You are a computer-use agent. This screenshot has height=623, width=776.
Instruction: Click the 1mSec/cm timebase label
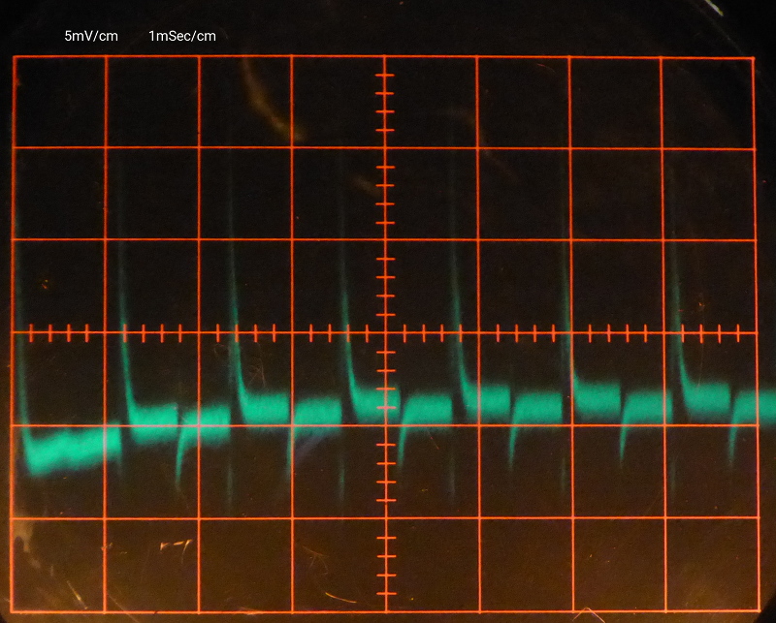pos(182,36)
